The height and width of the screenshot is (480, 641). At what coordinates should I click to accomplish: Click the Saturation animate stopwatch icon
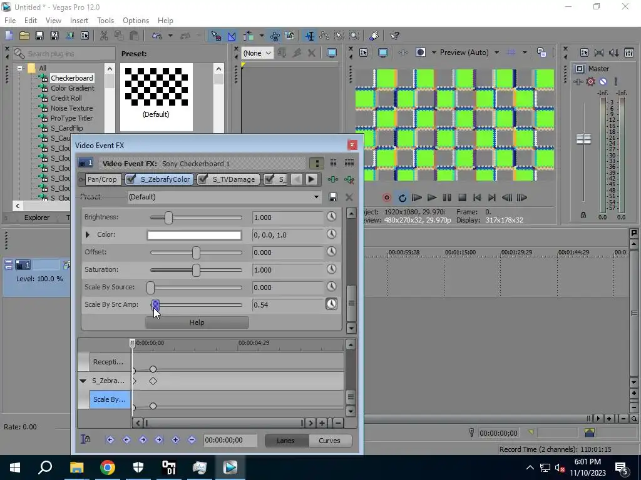(331, 269)
